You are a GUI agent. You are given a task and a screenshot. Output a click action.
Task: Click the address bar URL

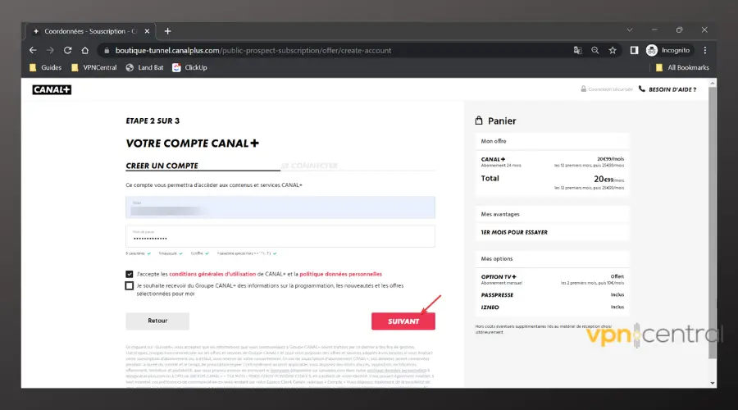(253, 50)
